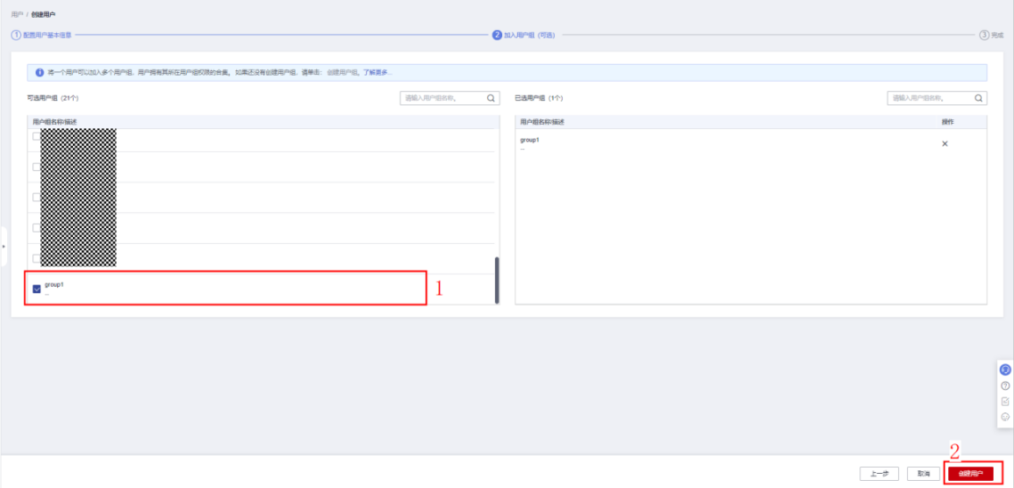Click group1 label in the available groups list
The image size is (1014, 488).
[54, 285]
